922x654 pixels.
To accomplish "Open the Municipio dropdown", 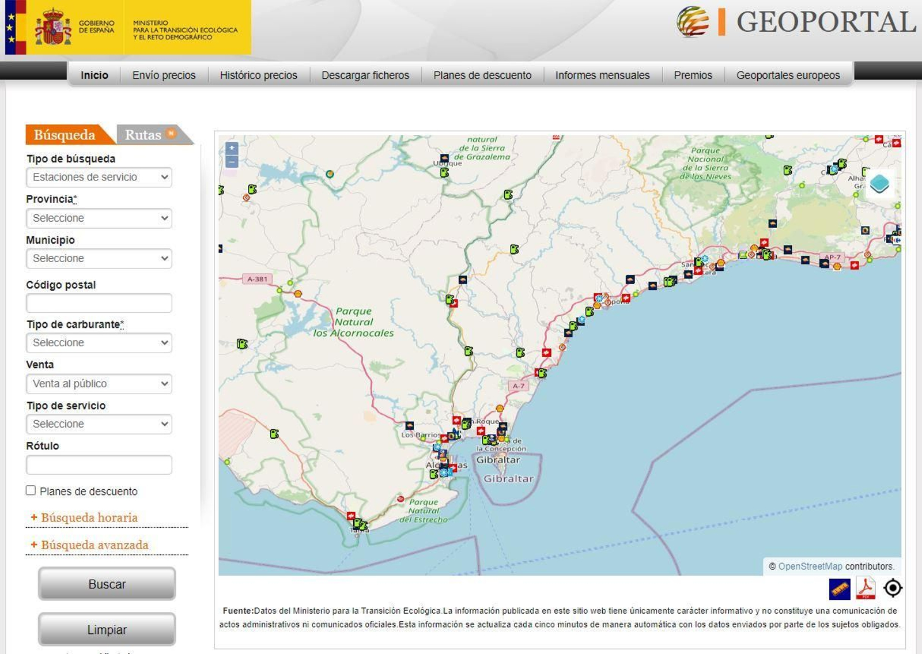I will point(99,258).
